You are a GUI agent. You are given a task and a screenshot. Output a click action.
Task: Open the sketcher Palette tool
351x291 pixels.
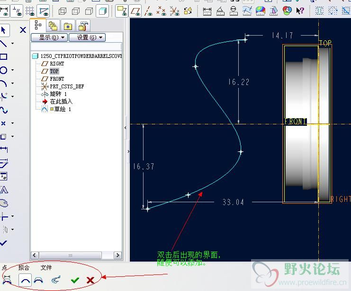coord(3,203)
